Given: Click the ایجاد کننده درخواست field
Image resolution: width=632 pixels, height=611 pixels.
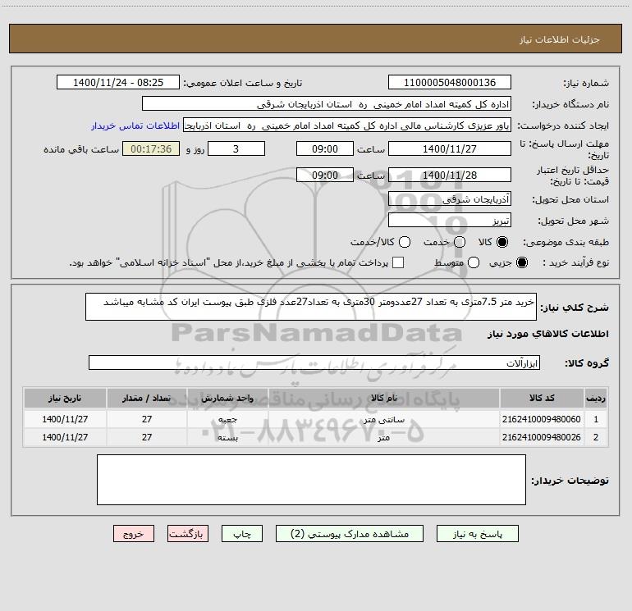Looking at the screenshot, I should click(x=347, y=125).
